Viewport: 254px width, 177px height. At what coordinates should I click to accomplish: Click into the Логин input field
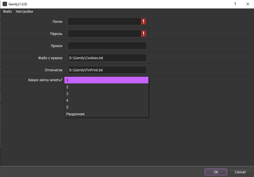(x=104, y=22)
